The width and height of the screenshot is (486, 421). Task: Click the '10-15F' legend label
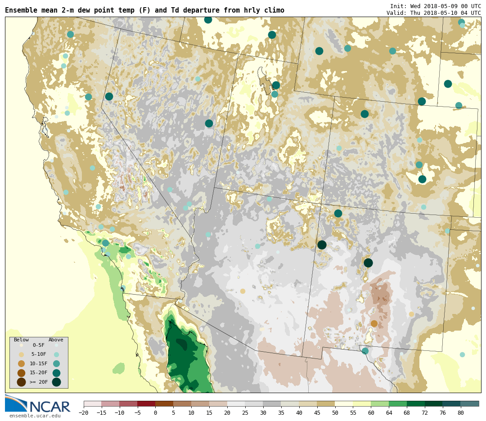point(39,364)
